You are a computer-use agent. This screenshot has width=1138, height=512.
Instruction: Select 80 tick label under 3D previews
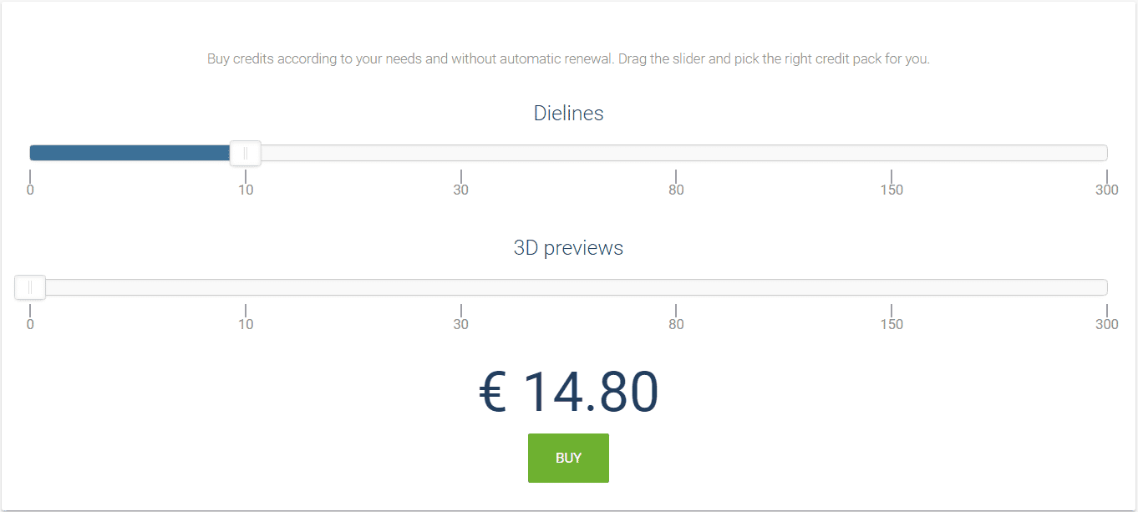[x=676, y=324]
